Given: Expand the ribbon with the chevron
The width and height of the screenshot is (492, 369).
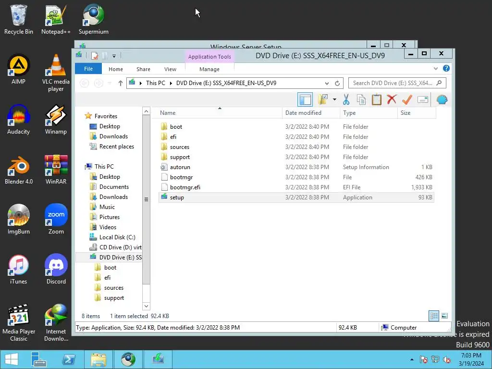Looking at the screenshot, I should click(435, 68).
